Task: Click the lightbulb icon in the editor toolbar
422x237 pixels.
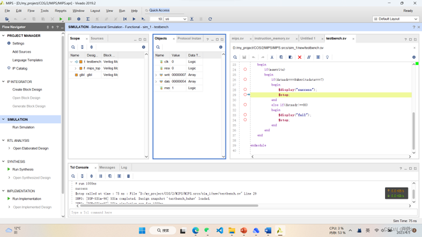Action: click(327, 57)
